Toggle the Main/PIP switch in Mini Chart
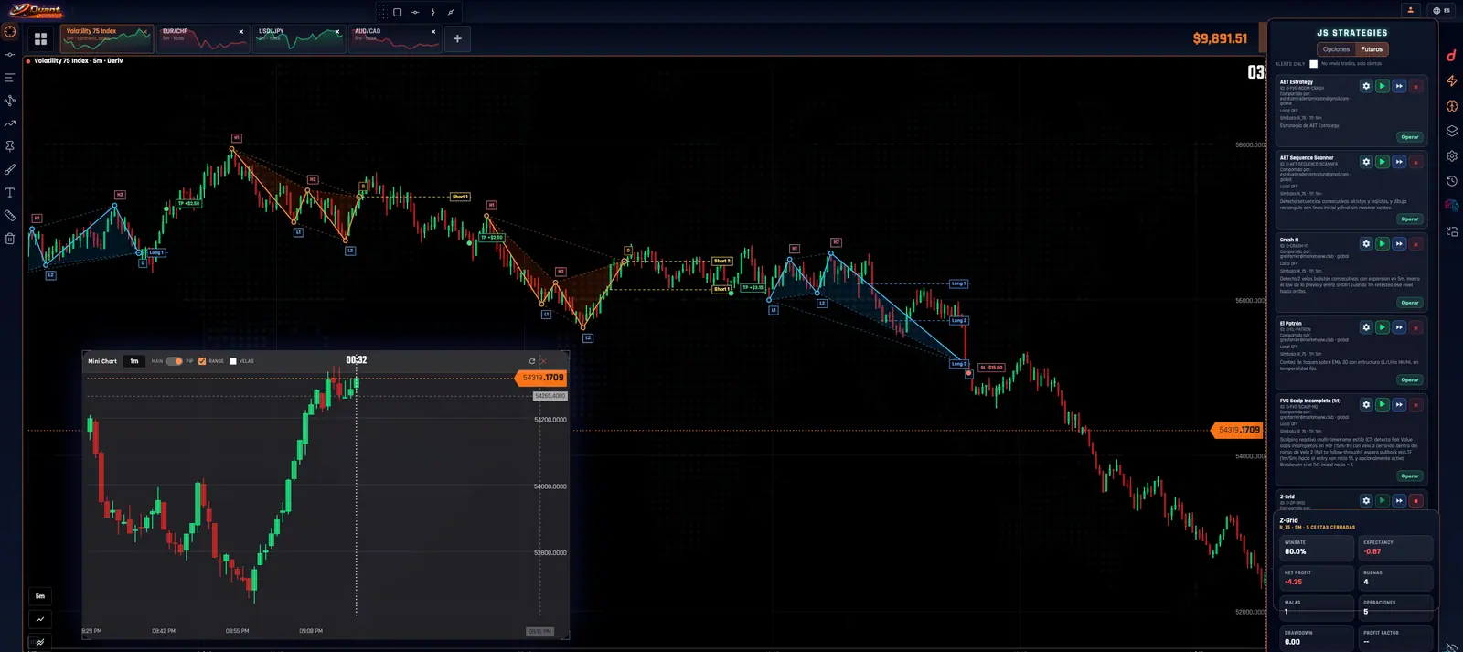The width and height of the screenshot is (1463, 652). click(174, 361)
